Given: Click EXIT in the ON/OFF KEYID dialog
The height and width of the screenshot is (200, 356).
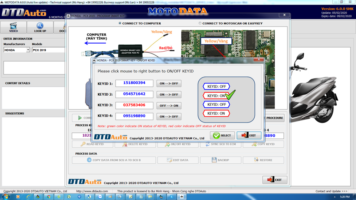Looking at the screenshot, I should (249, 135).
